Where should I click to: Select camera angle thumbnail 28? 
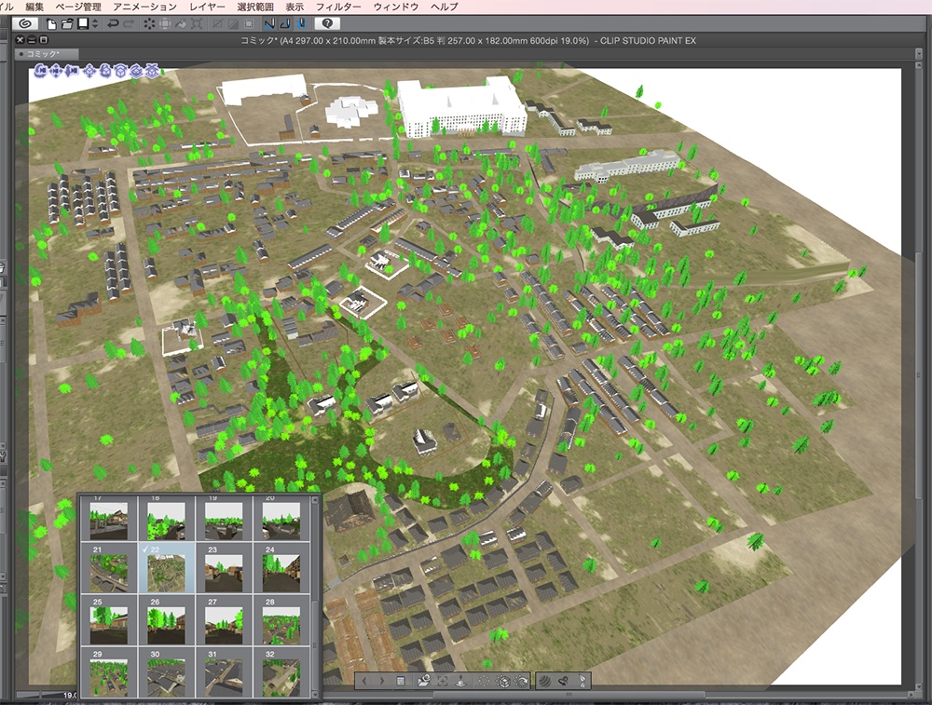pyautogui.click(x=281, y=620)
